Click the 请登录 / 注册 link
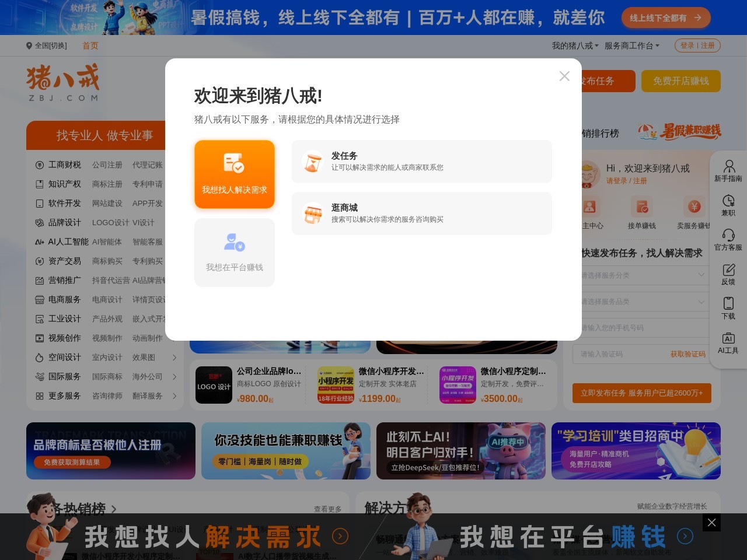This screenshot has height=560, width=747. (626, 181)
